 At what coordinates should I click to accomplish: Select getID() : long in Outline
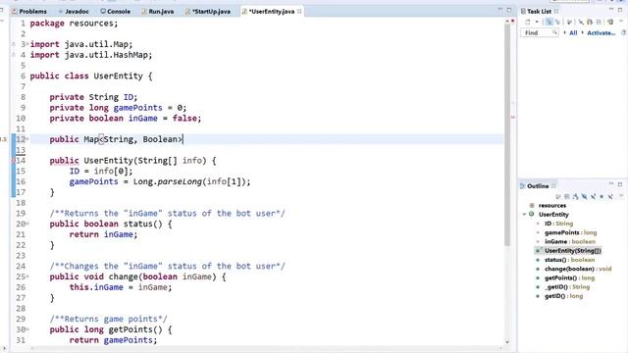tap(563, 296)
